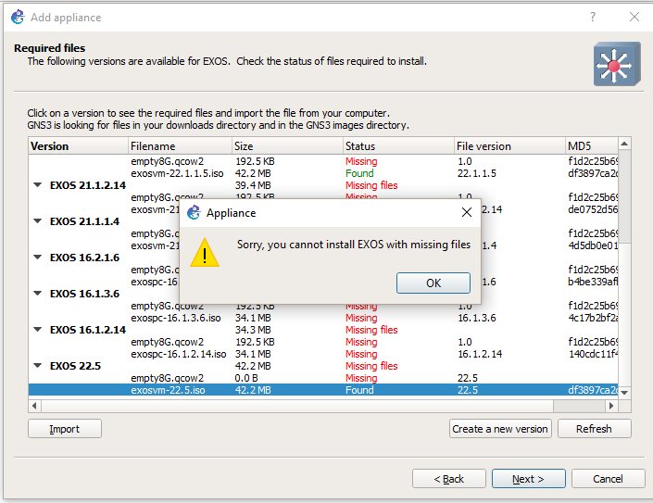The width and height of the screenshot is (653, 503).
Task: Click the vertical scrollbar up arrow
Action: coord(624,145)
